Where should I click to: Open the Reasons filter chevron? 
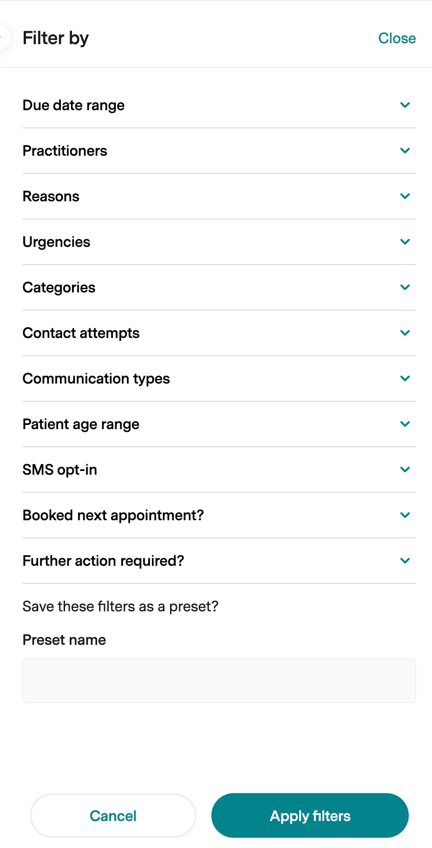pos(405,196)
